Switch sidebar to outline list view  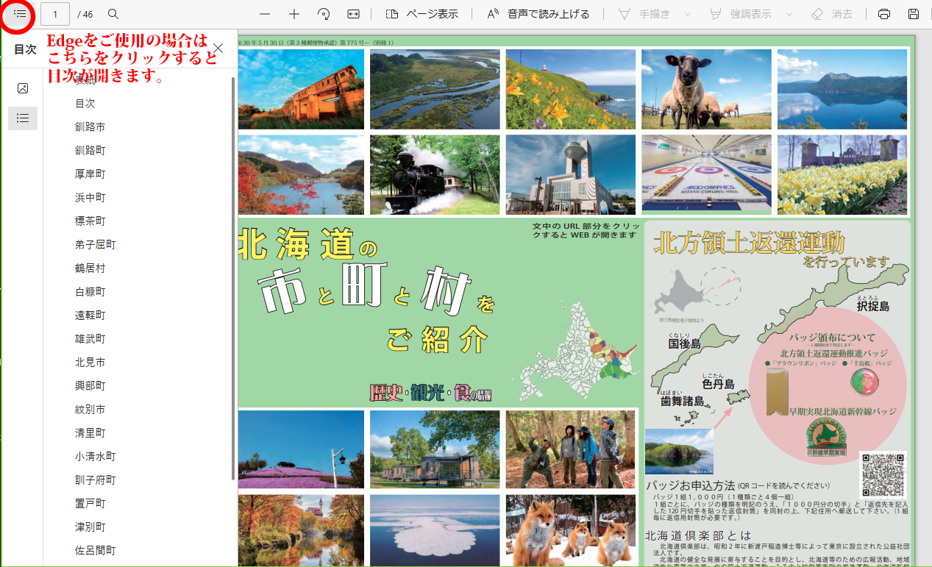(x=23, y=118)
